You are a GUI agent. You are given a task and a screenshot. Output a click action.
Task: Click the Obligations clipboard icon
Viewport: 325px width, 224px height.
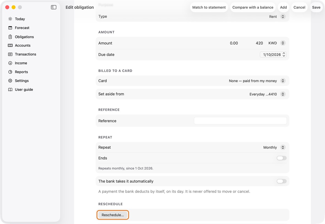[10, 37]
